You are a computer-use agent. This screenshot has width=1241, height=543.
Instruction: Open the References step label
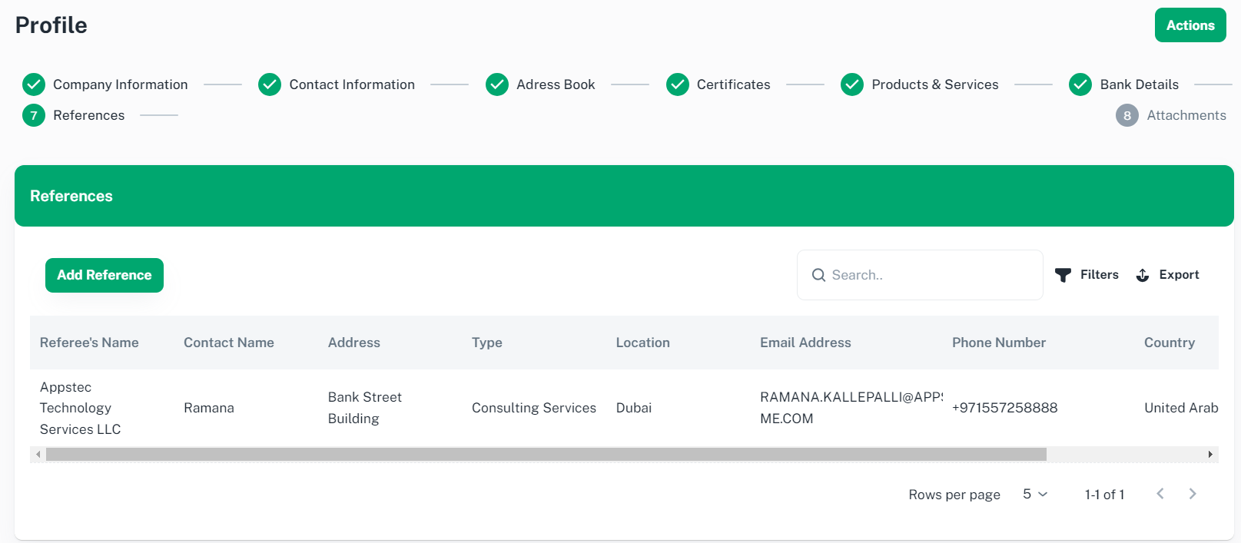point(88,115)
